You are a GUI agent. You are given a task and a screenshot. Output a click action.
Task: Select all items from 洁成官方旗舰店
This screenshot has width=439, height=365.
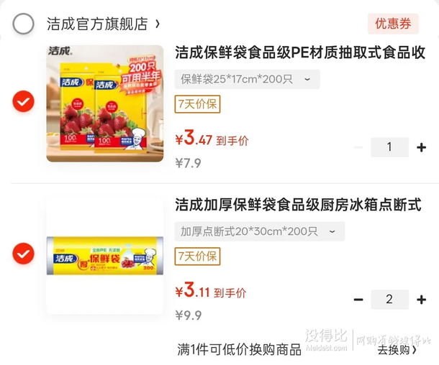point(23,24)
